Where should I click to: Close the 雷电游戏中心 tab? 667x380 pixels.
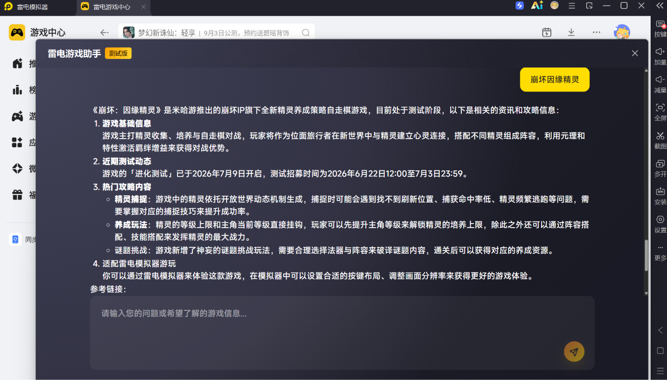click(144, 7)
